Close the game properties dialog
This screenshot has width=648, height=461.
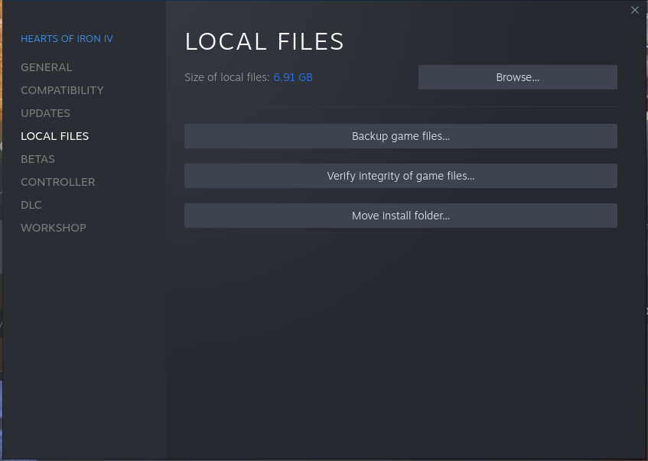point(634,10)
